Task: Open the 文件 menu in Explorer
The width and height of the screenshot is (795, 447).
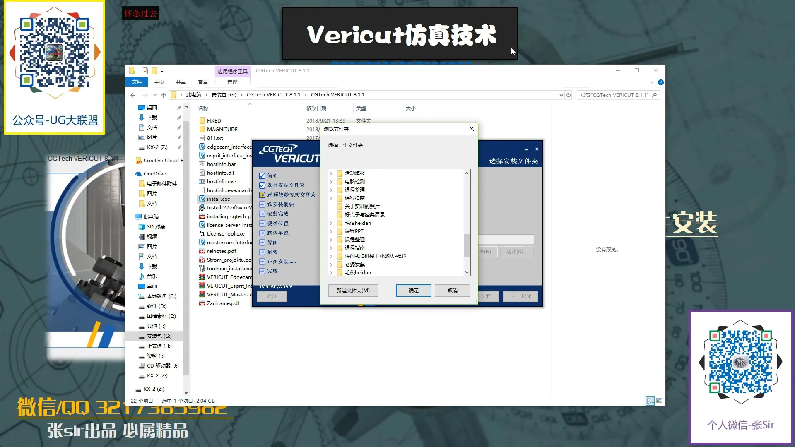Action: [137, 82]
